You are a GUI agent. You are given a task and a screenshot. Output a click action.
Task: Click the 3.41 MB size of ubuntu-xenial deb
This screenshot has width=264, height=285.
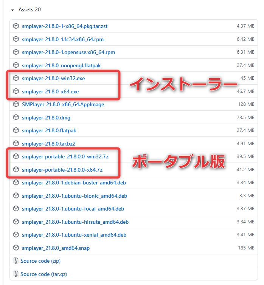coord(245,235)
